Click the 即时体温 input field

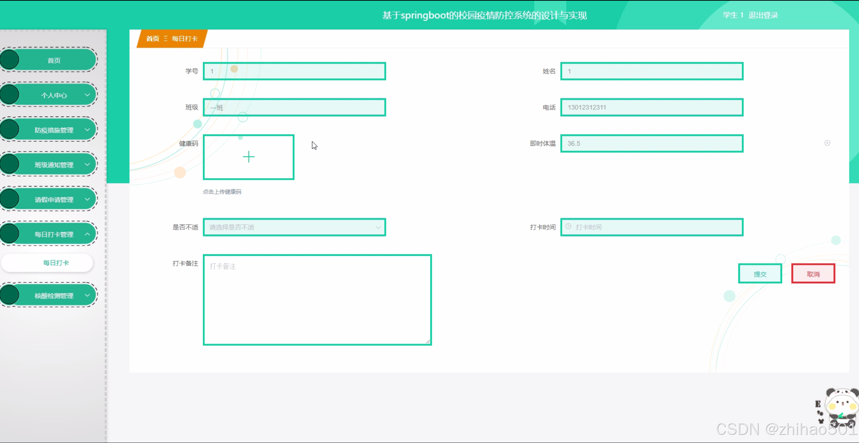click(651, 144)
